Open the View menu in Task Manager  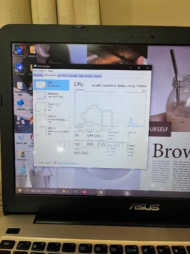click(x=50, y=71)
